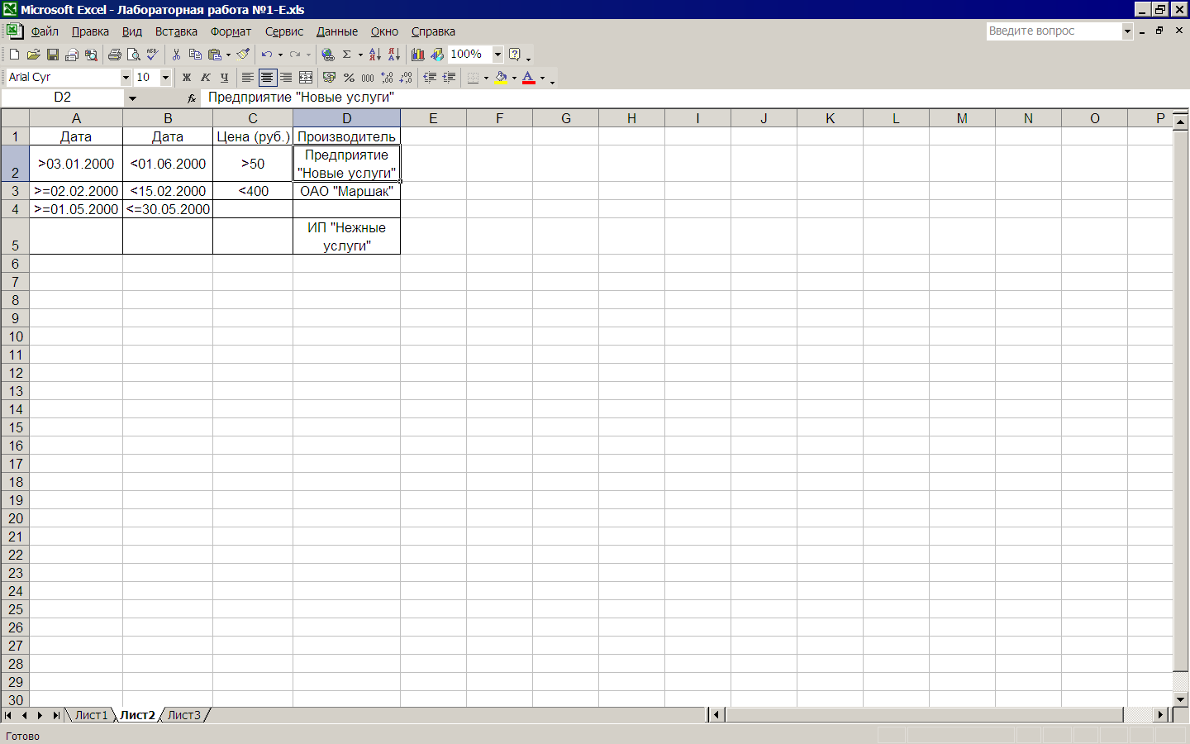Apply currency format
The image size is (1190, 744).
pos(329,78)
